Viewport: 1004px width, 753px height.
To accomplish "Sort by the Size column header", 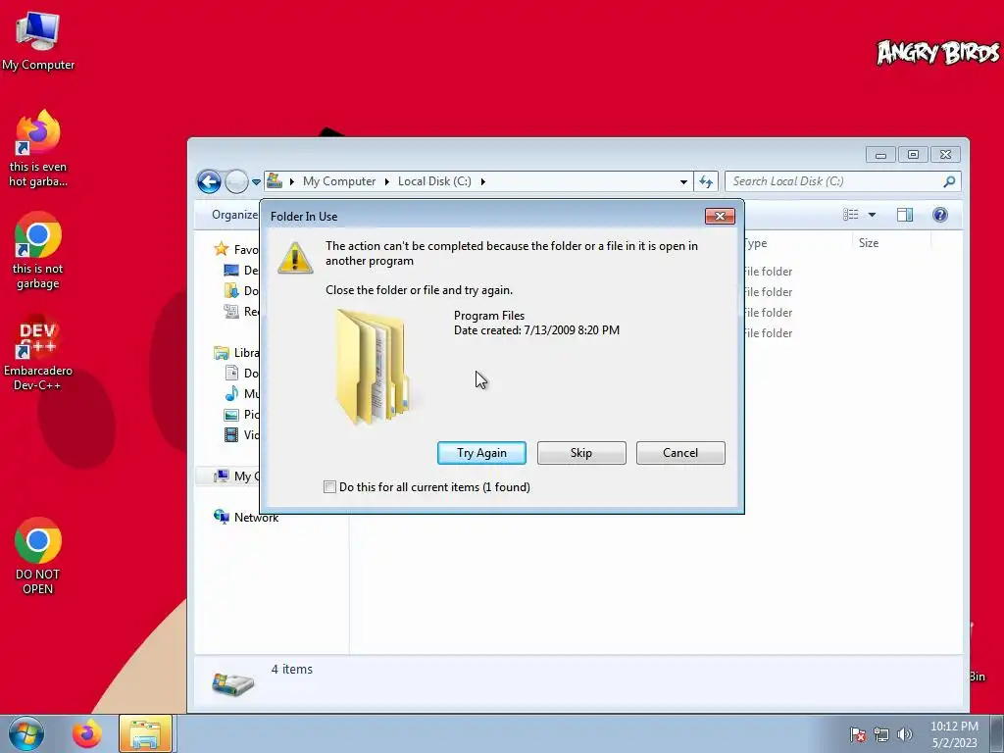I will pyautogui.click(x=890, y=243).
